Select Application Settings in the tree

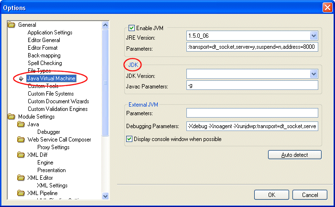[50, 33]
